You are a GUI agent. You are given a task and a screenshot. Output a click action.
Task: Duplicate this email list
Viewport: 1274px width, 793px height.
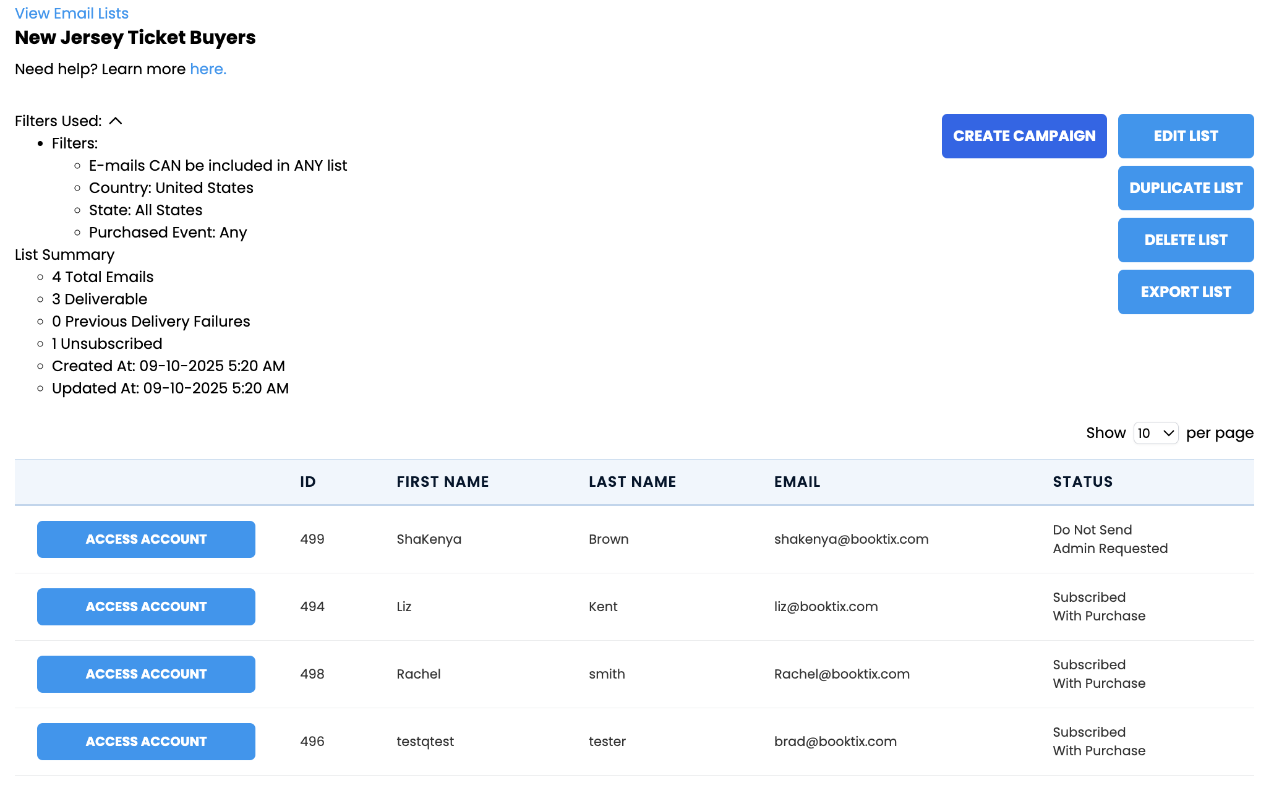point(1185,188)
